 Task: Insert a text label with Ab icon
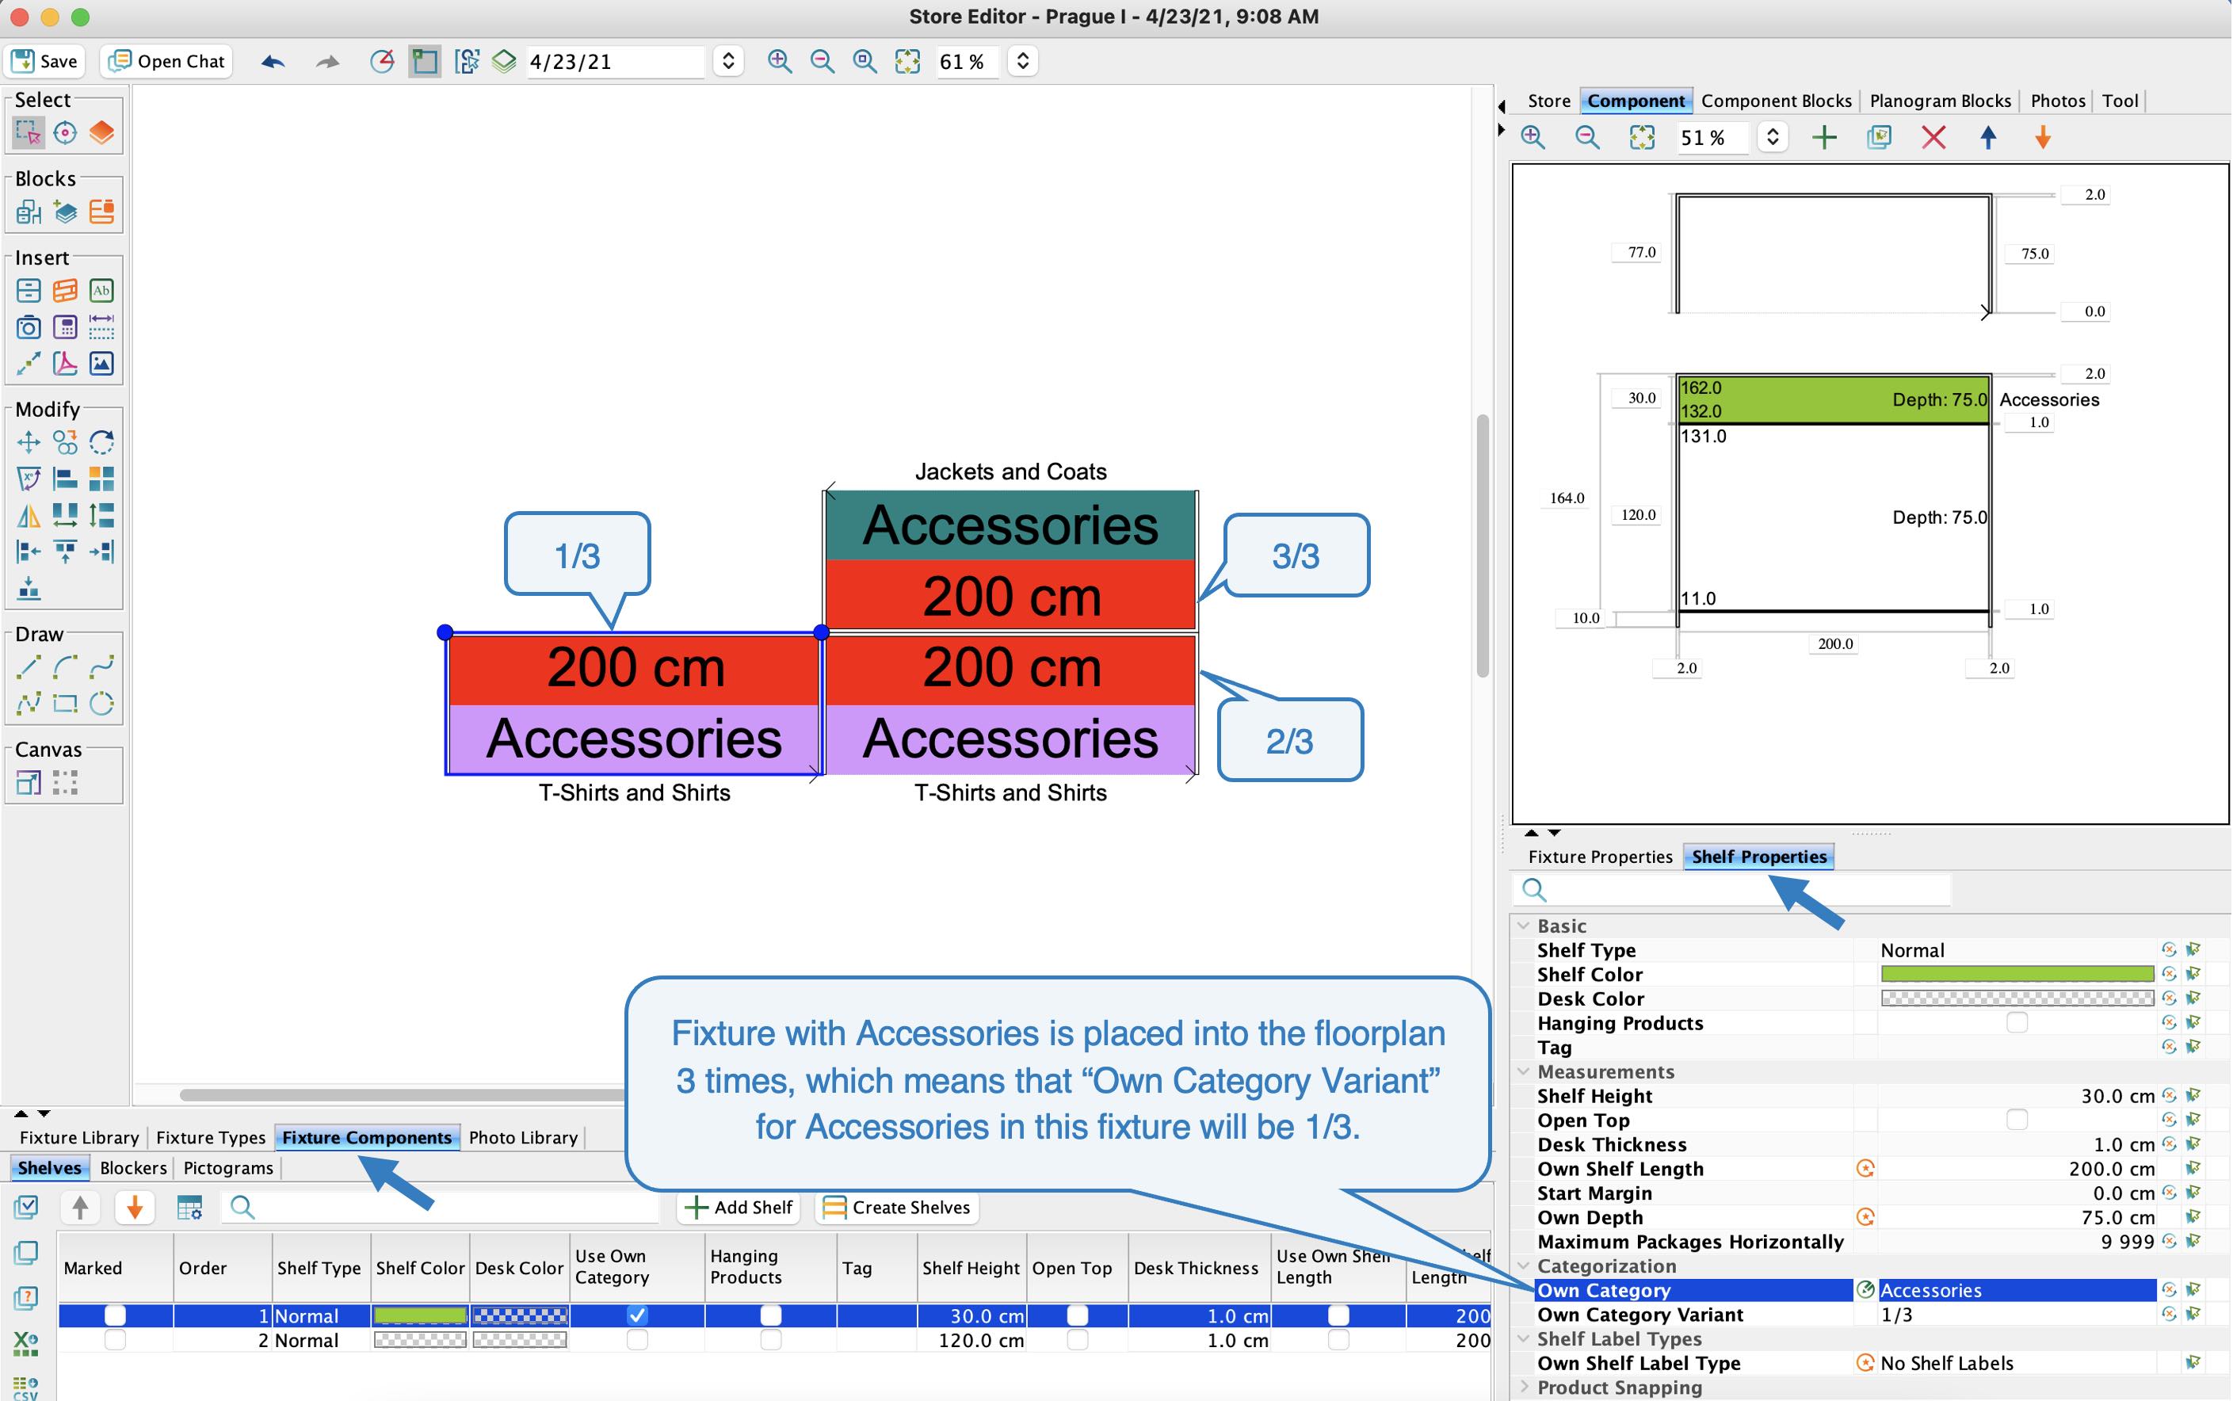coord(101,291)
